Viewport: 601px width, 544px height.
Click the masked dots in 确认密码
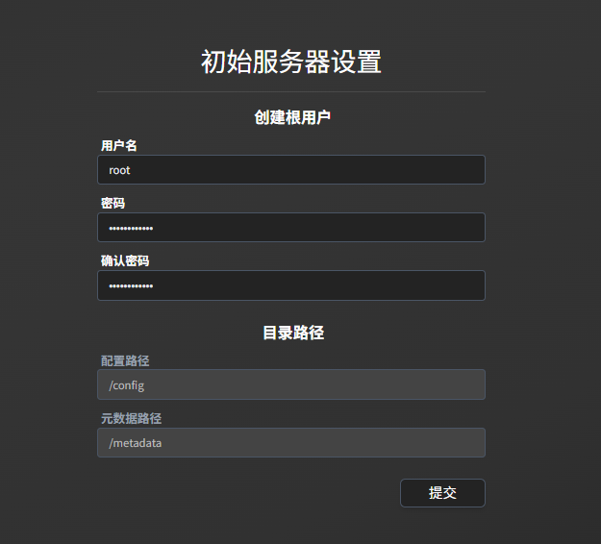click(x=131, y=286)
